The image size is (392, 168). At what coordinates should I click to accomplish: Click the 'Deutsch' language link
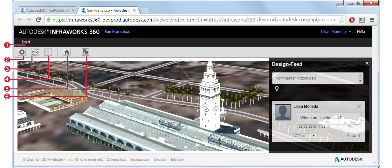(161, 159)
